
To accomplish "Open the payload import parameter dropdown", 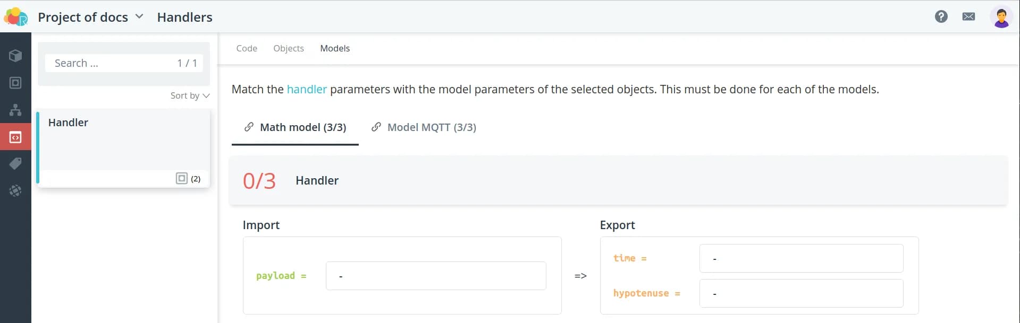I will pyautogui.click(x=435, y=276).
